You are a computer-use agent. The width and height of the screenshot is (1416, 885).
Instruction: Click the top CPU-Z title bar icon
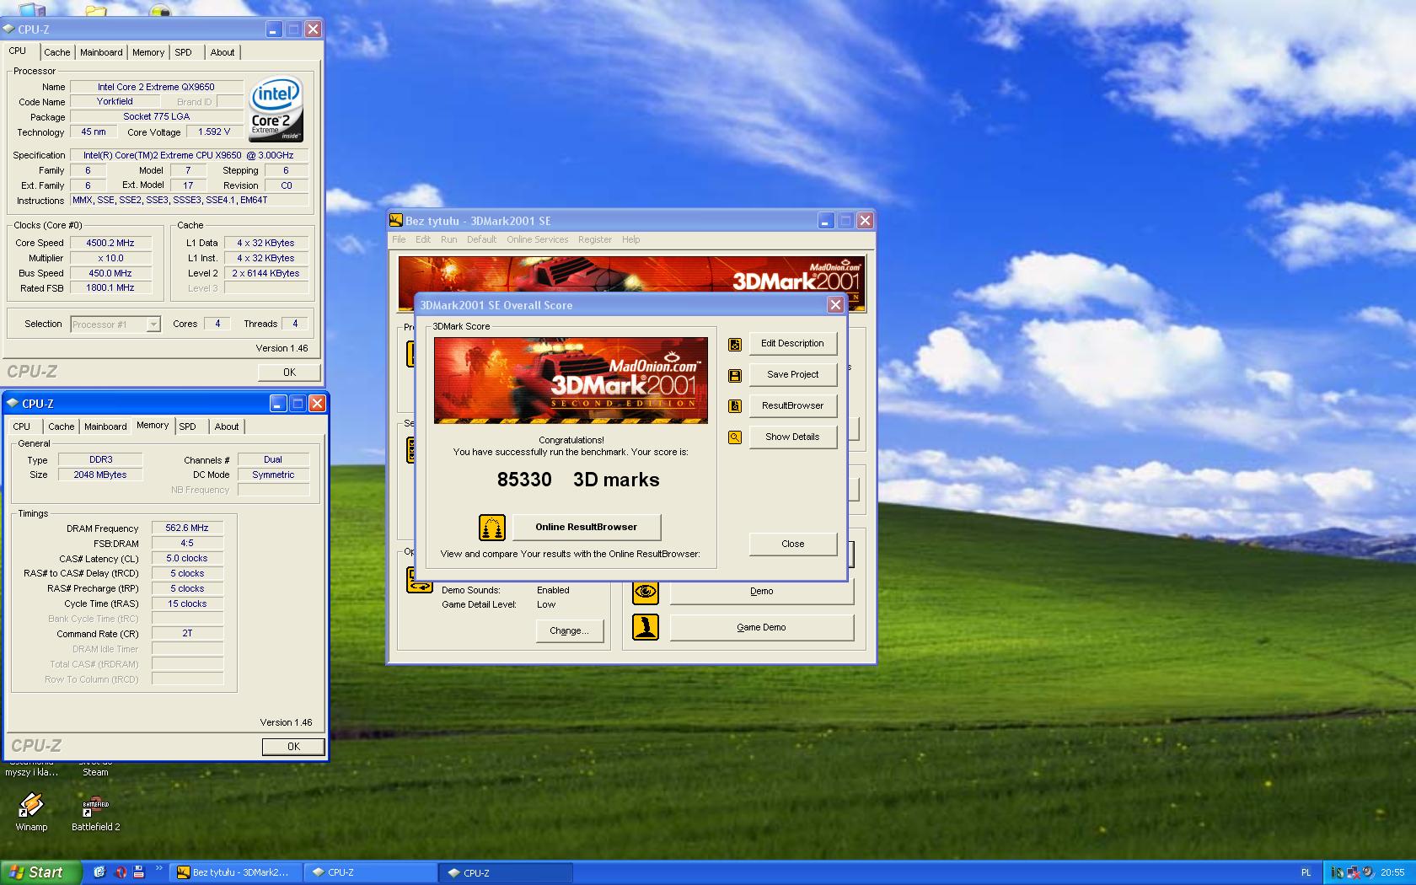9,29
